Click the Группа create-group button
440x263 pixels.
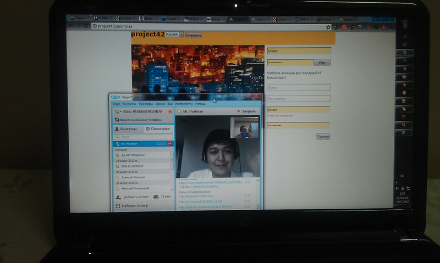click(x=162, y=197)
